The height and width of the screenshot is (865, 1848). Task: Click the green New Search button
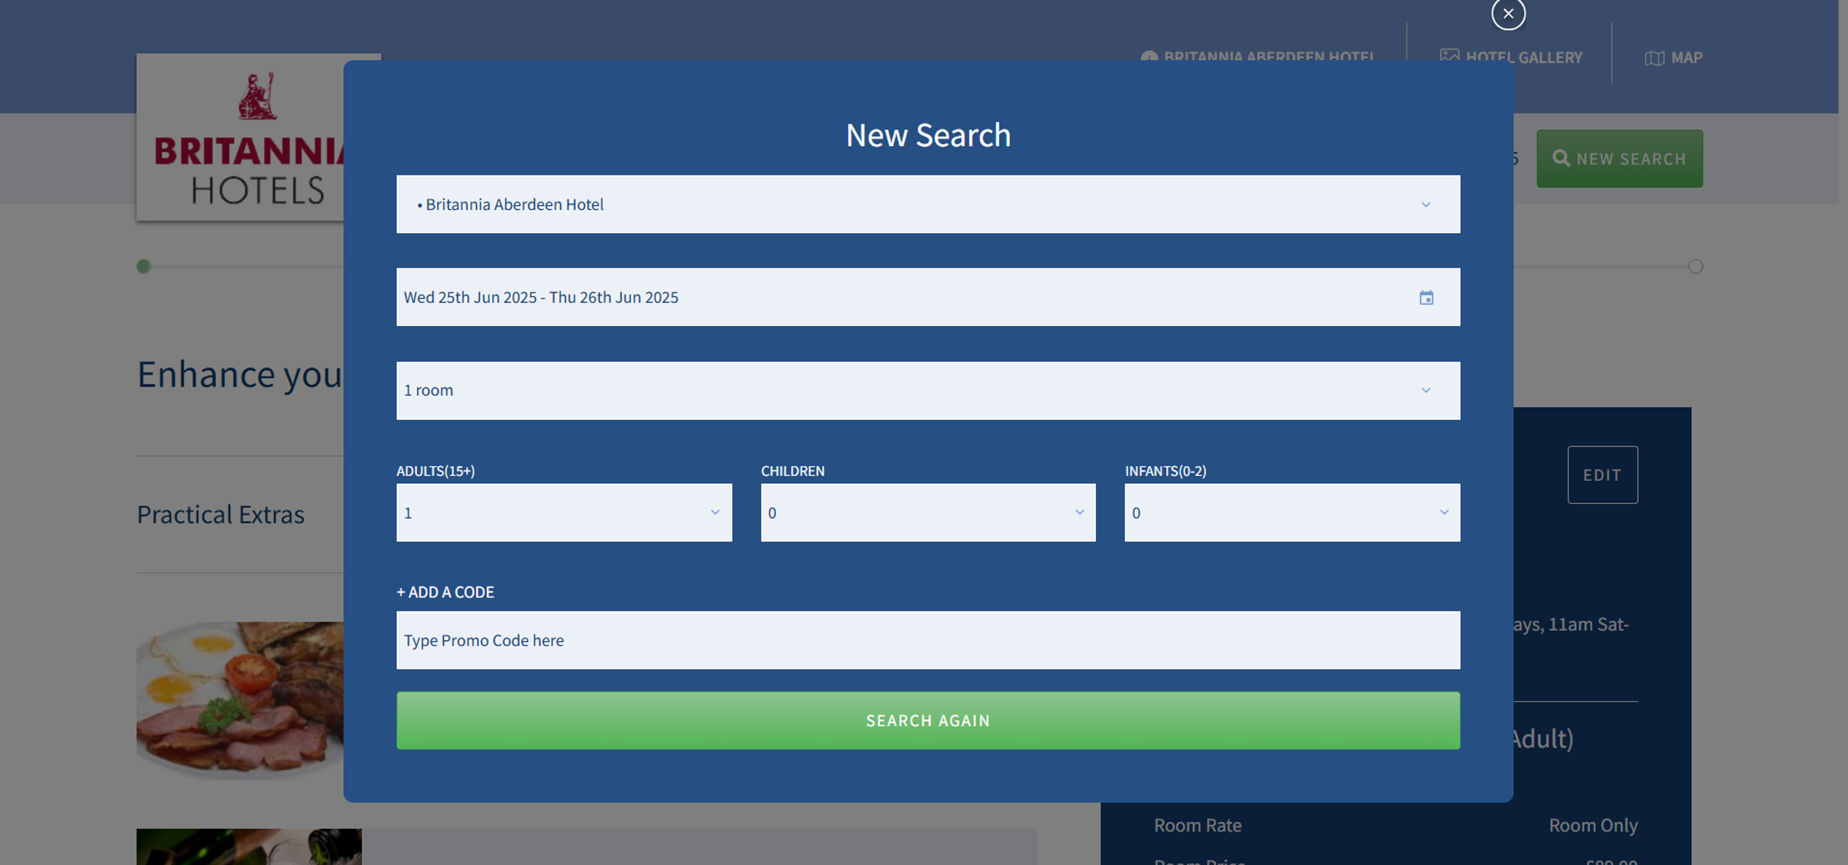(1619, 159)
